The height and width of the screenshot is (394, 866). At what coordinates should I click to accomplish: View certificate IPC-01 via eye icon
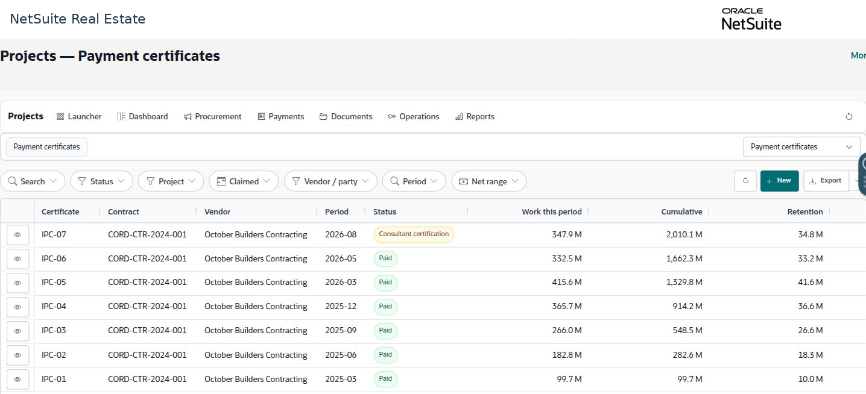pos(17,380)
